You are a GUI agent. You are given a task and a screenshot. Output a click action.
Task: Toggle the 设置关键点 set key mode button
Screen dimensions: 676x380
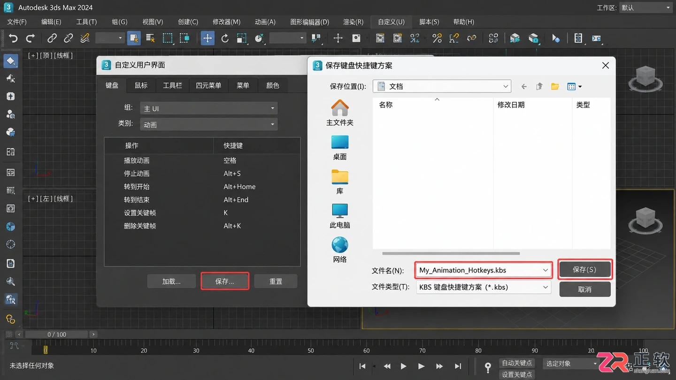[x=517, y=374]
